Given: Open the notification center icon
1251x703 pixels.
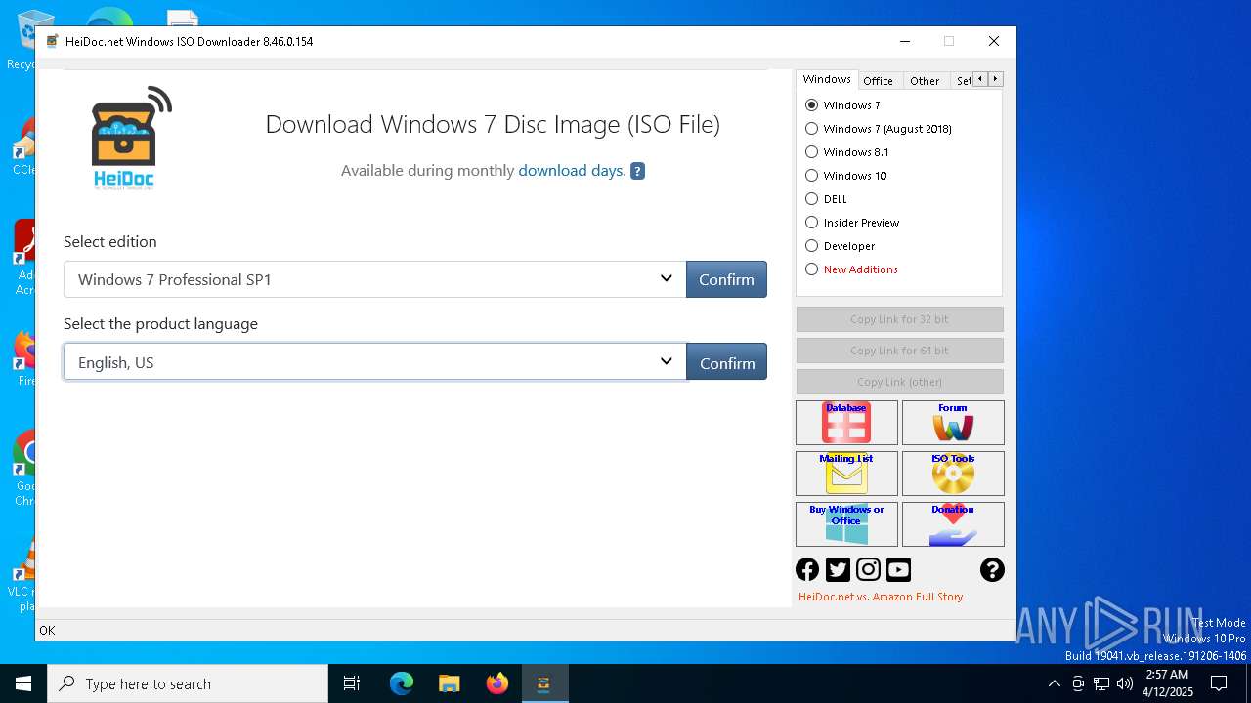Looking at the screenshot, I should click(x=1219, y=683).
